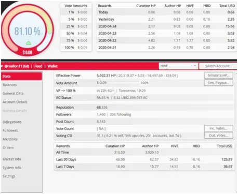Click the Total USD header in top table
The height and width of the screenshot is (194, 238).
tap(227, 6)
